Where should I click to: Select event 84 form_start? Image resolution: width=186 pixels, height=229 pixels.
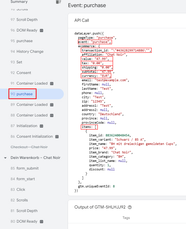pyautogui.click(x=23, y=179)
